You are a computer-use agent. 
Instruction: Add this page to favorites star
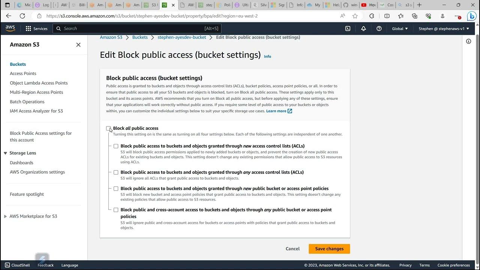coord(355,16)
